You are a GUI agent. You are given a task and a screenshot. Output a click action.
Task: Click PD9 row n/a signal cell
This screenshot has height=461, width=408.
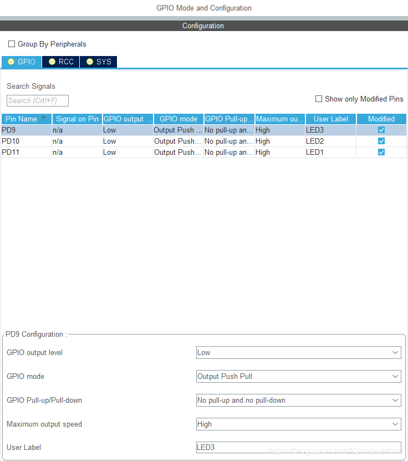[77, 130]
